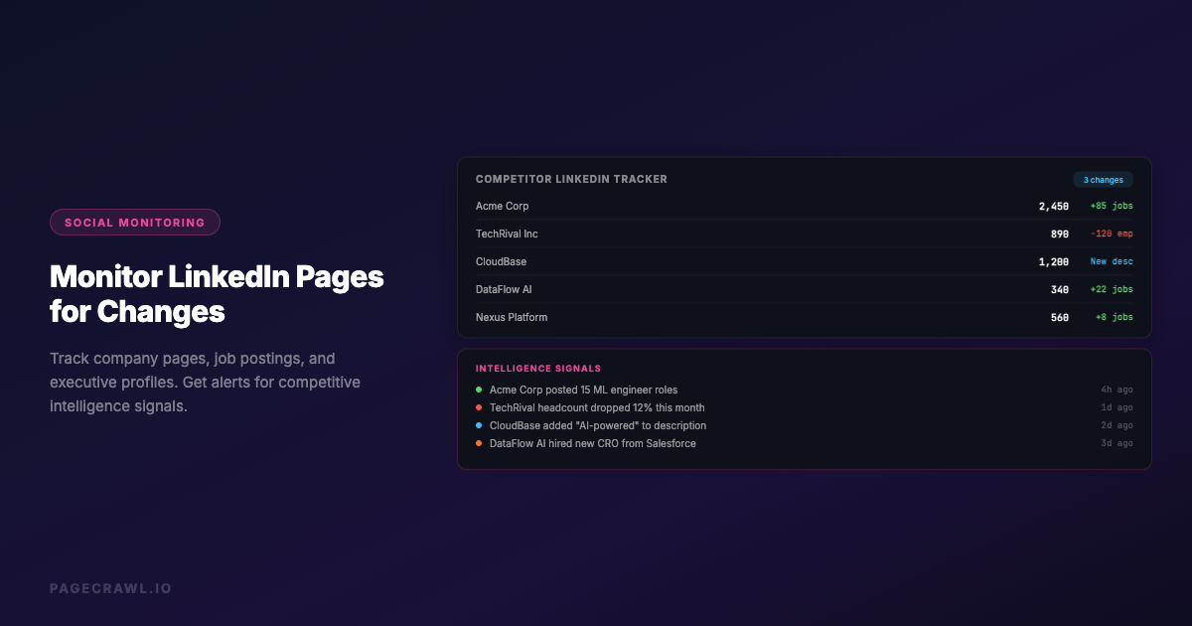Click the green dot beside Acme Corp's signal
1192x626 pixels.
tap(481, 390)
